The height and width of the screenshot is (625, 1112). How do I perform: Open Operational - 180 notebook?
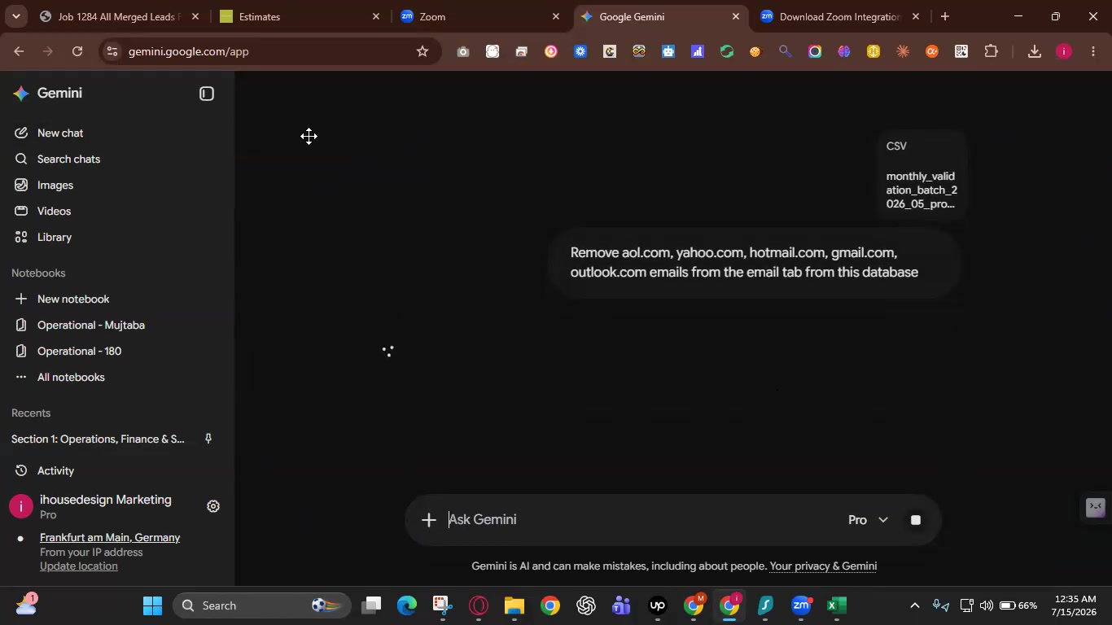tap(79, 351)
